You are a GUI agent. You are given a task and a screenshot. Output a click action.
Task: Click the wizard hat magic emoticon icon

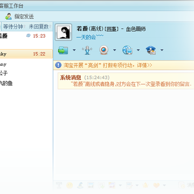pyautogui.click(x=80, y=185)
